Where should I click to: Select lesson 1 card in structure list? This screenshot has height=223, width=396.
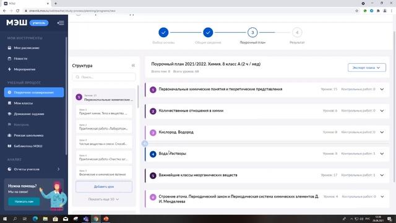(104, 111)
